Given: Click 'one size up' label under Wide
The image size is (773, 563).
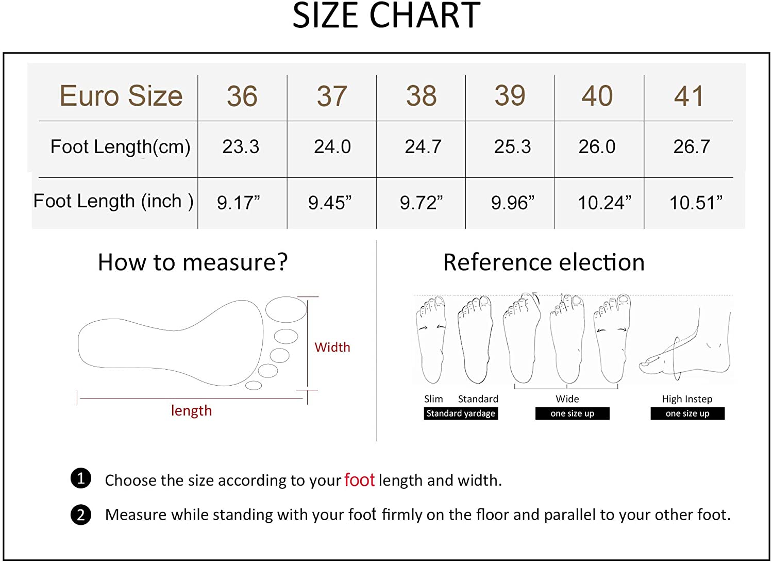Looking at the screenshot, I should pyautogui.click(x=572, y=413).
